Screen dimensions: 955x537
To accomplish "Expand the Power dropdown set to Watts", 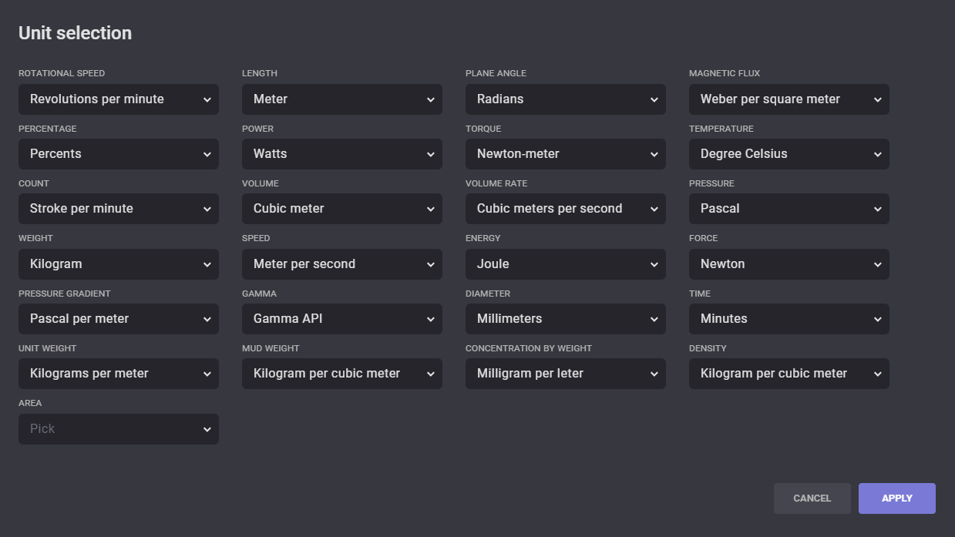I will point(341,154).
